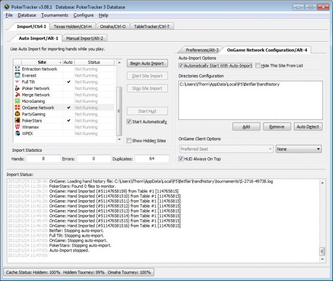Open the Database menu
The height and width of the screenshot is (281, 333).
coord(27,15)
